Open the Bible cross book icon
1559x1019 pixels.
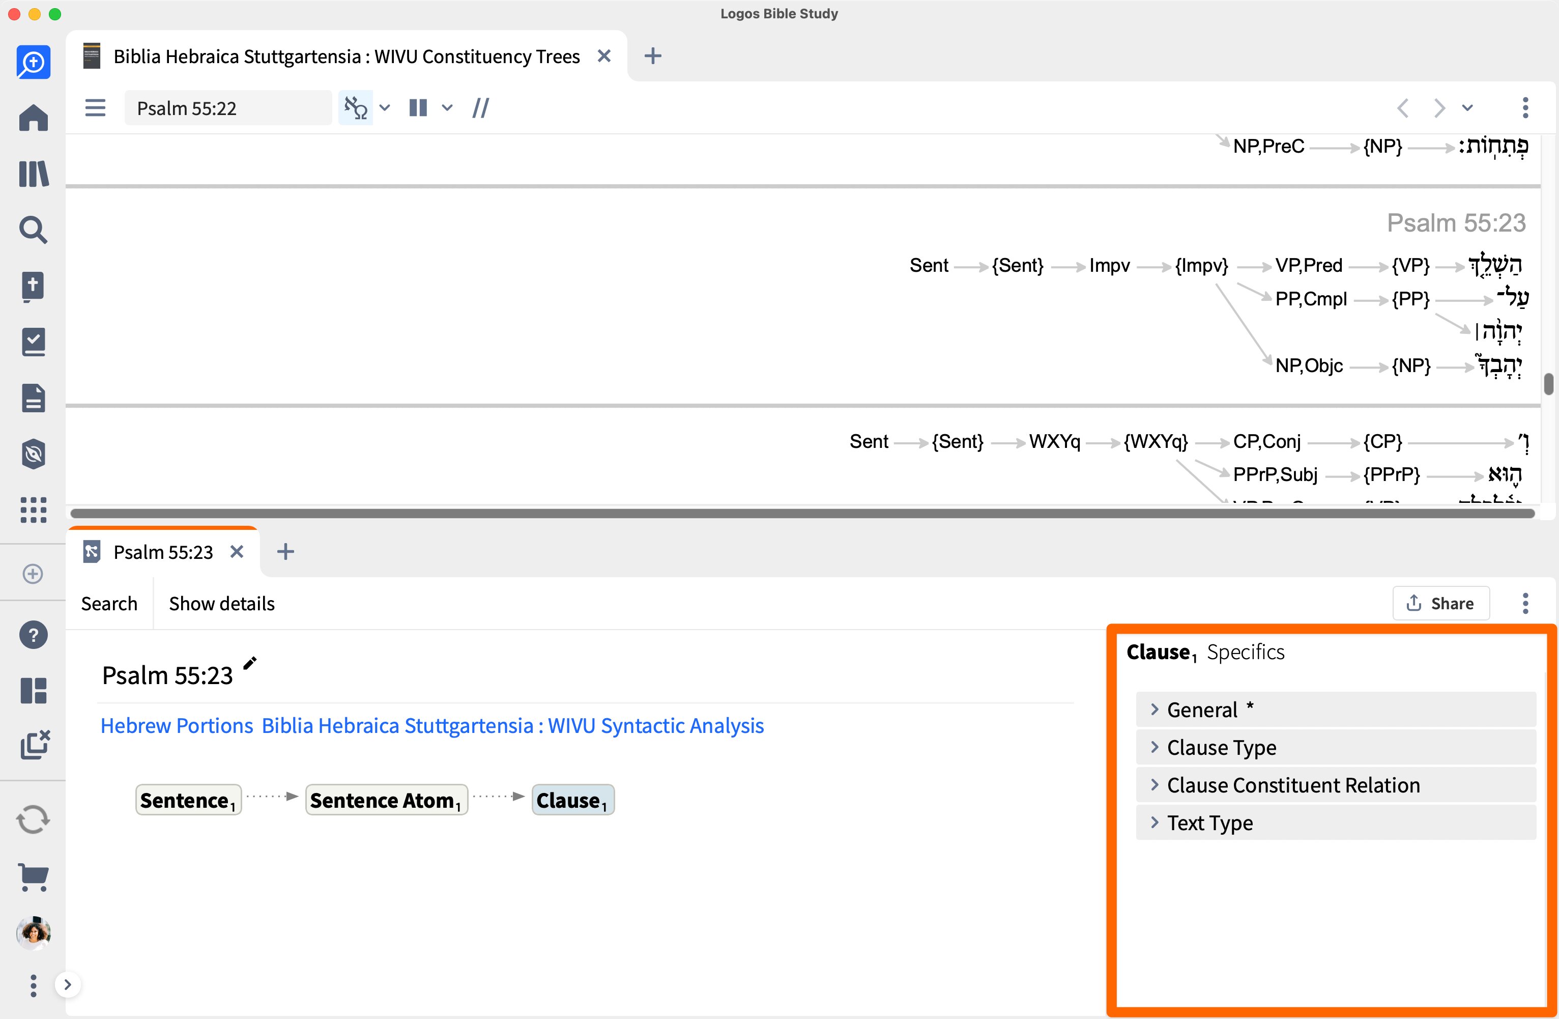coord(34,287)
